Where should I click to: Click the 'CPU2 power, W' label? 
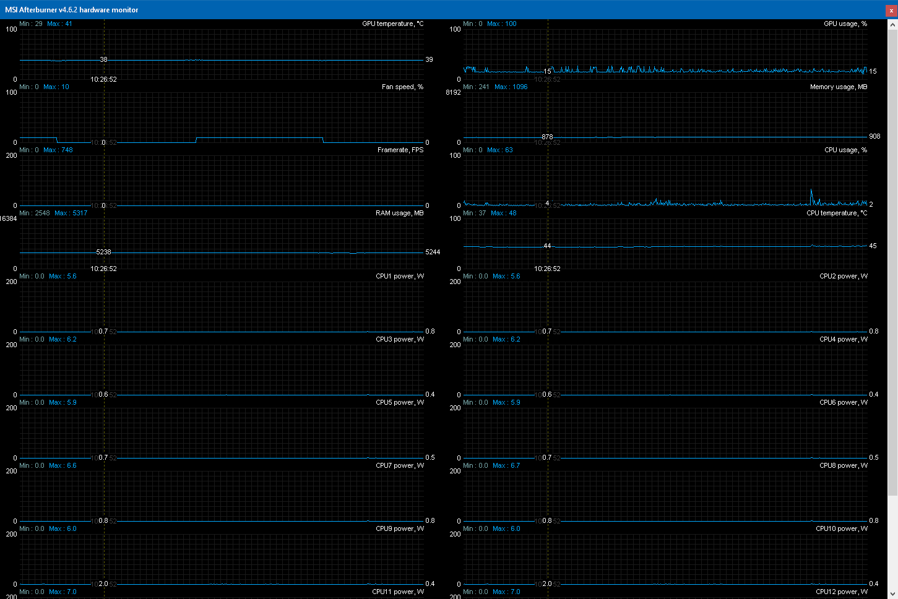click(x=844, y=277)
